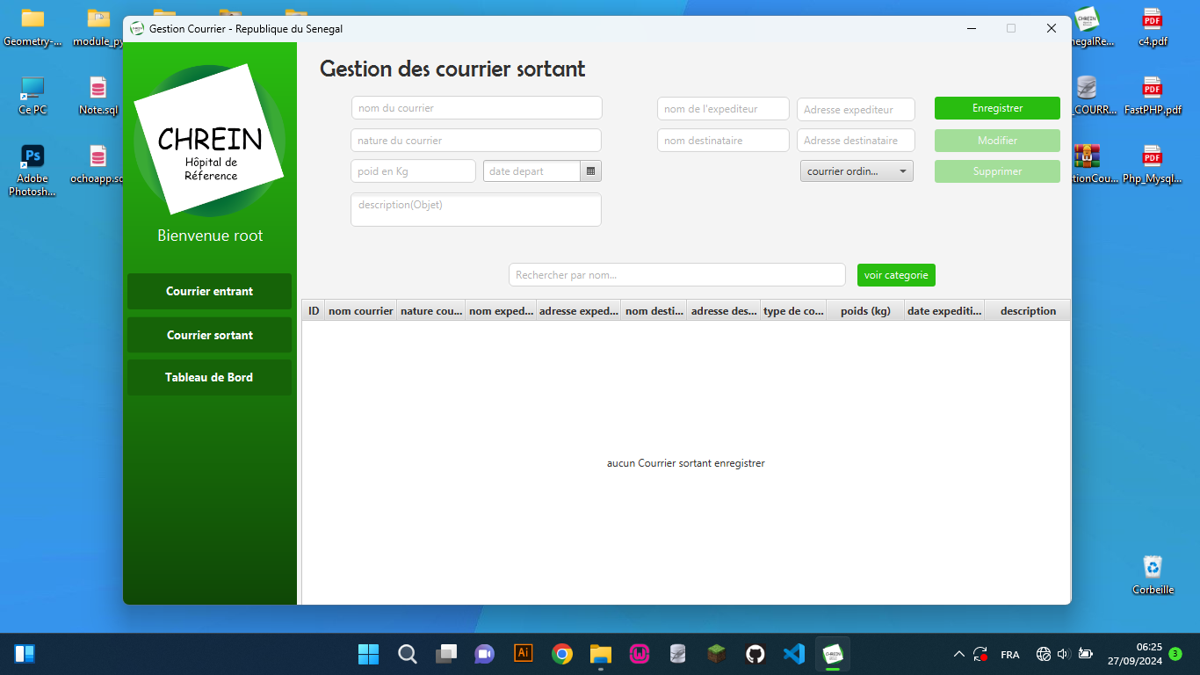1200x675 pixels.
Task: Open the date depart calendar picker
Action: tap(592, 171)
